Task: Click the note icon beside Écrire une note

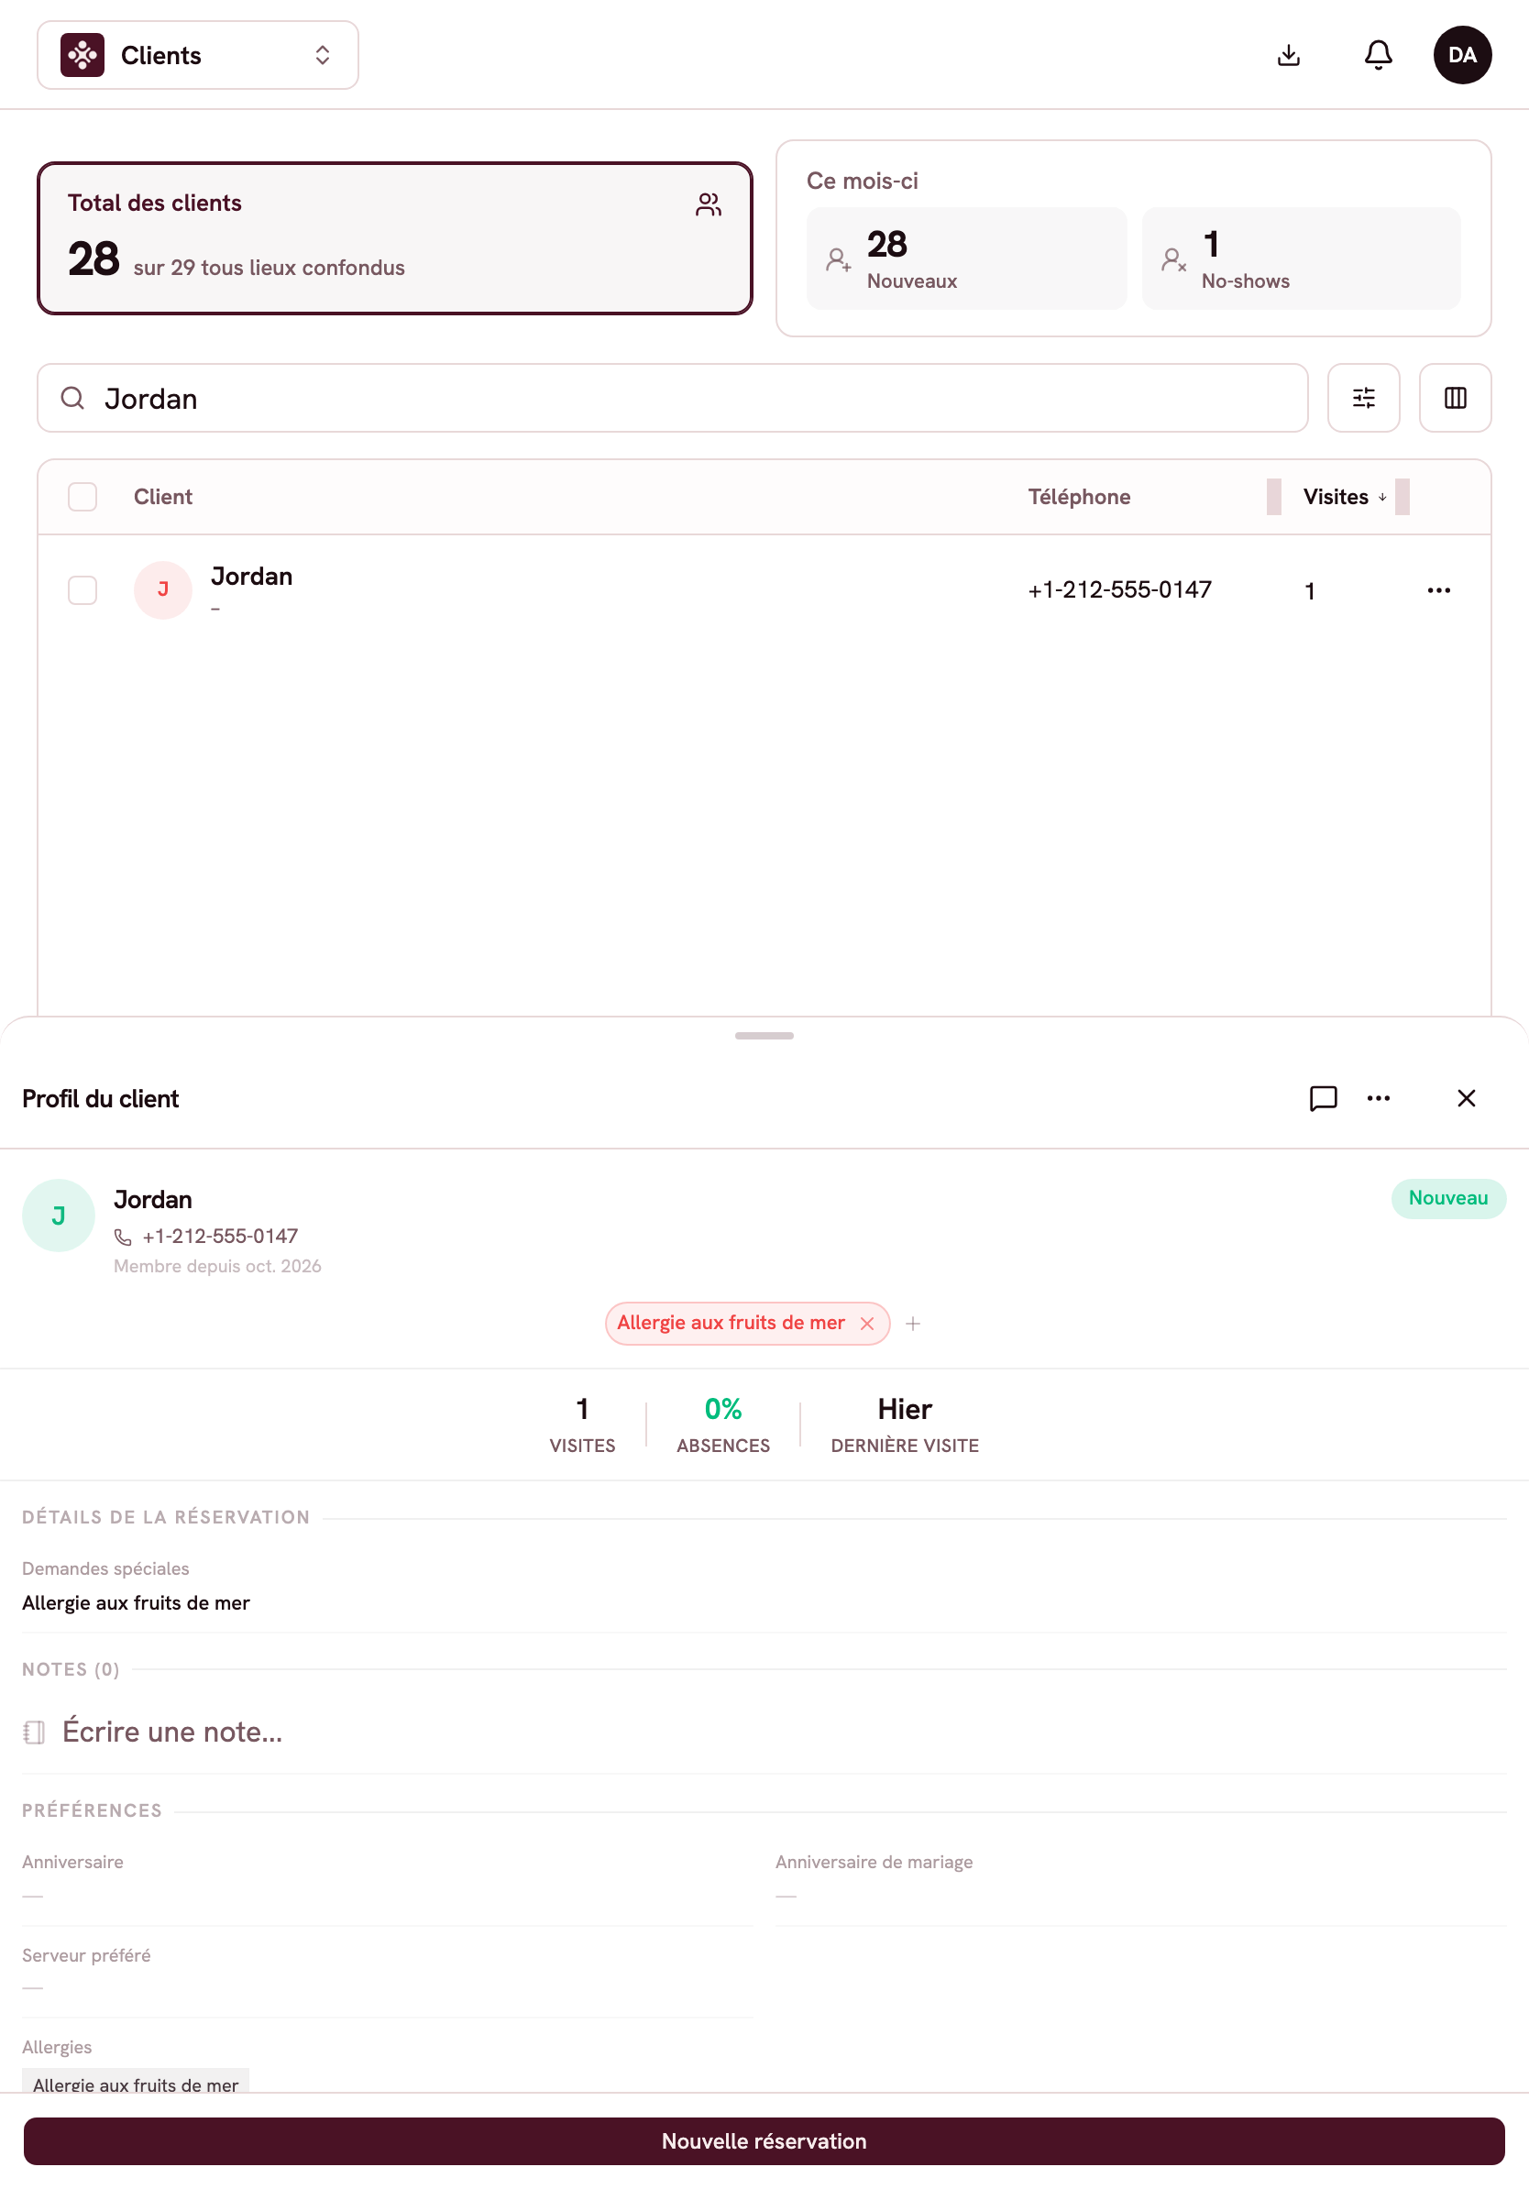Action: coord(34,1732)
